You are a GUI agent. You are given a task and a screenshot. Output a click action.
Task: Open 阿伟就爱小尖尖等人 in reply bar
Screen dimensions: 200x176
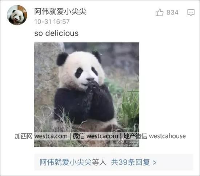(73, 162)
